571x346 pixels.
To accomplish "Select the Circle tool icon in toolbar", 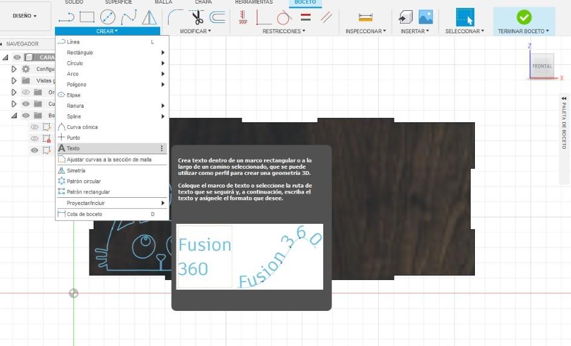I will point(108,17).
